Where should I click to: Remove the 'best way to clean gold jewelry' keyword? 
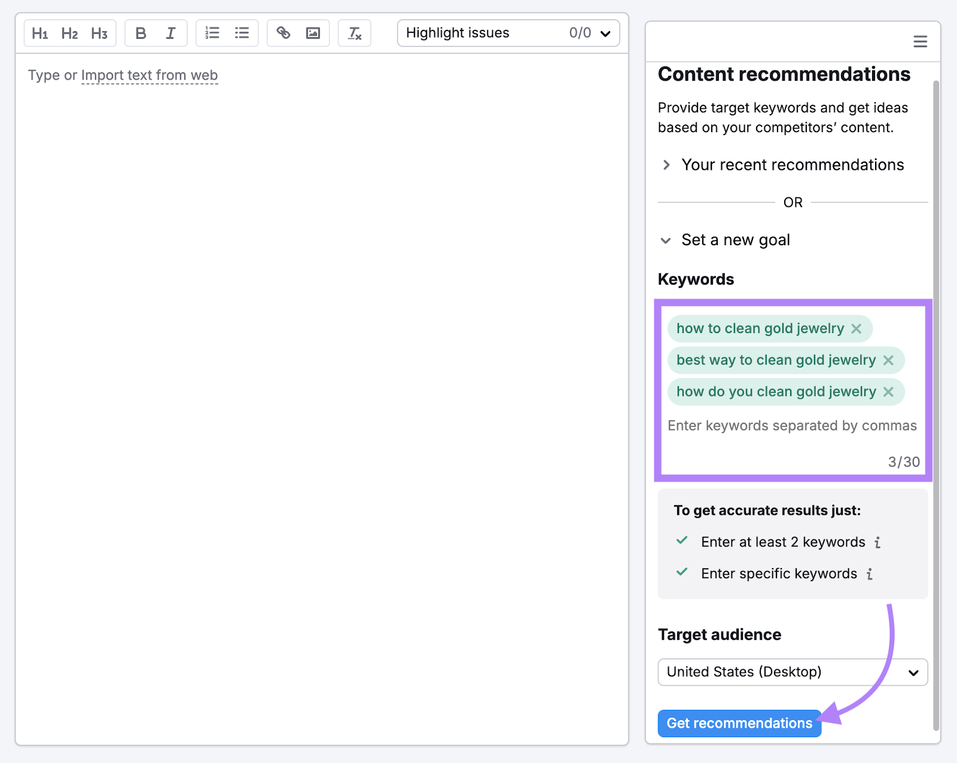(x=889, y=360)
